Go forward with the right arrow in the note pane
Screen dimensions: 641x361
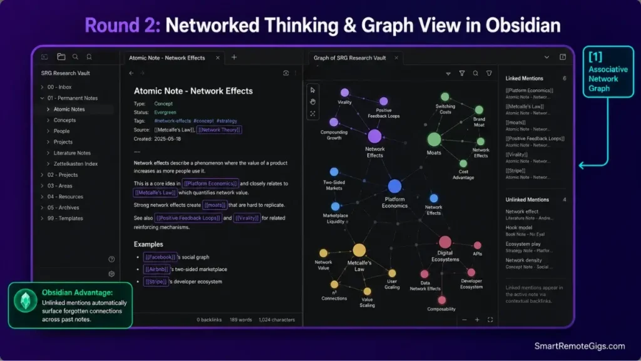pos(142,73)
